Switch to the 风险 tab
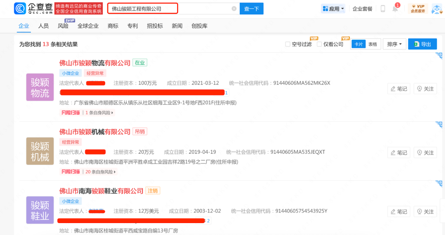 pos(63,26)
